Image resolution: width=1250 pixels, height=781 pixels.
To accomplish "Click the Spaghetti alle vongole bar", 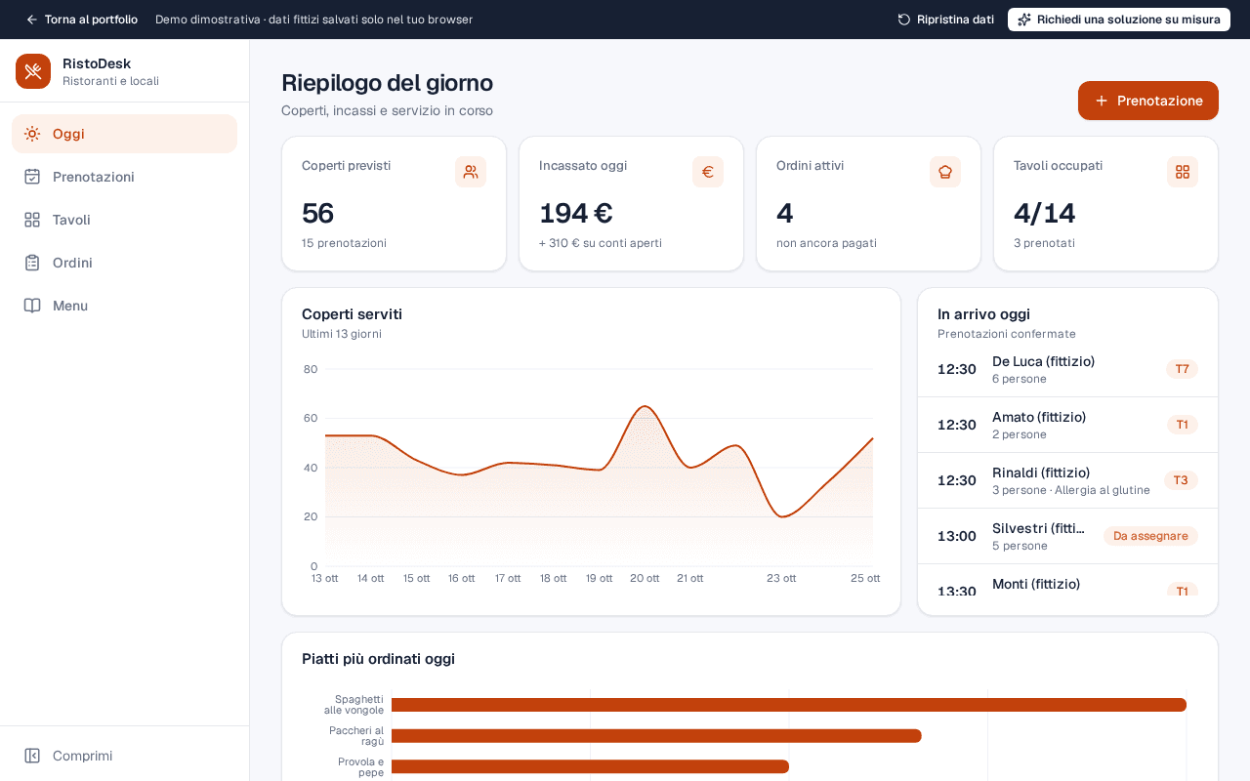I will click(789, 705).
